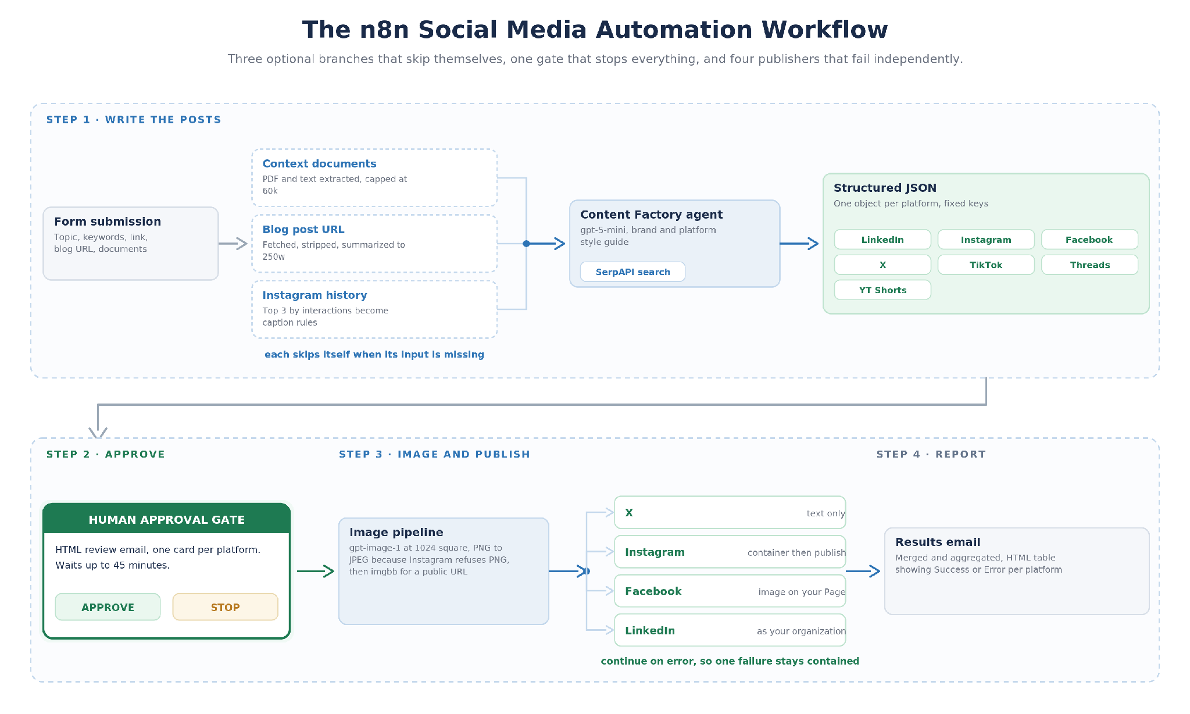
Task: Click 'Merged and aggregated, HTML table' description
Action: (x=978, y=563)
